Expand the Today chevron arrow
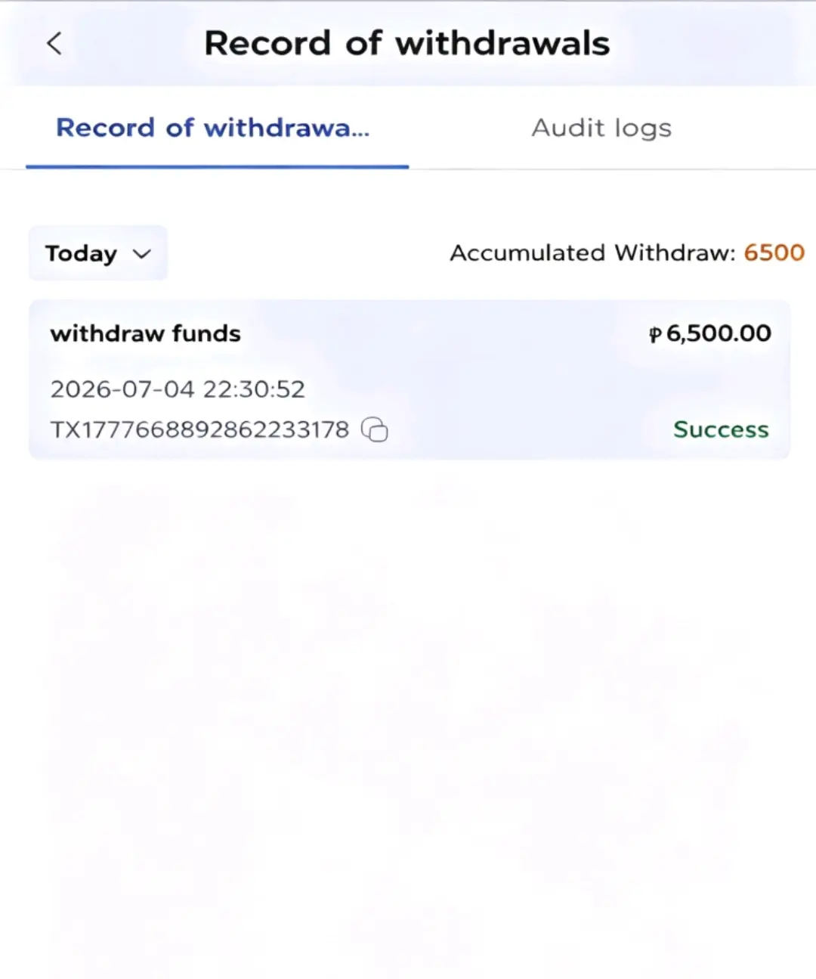The image size is (816, 979). click(x=142, y=254)
